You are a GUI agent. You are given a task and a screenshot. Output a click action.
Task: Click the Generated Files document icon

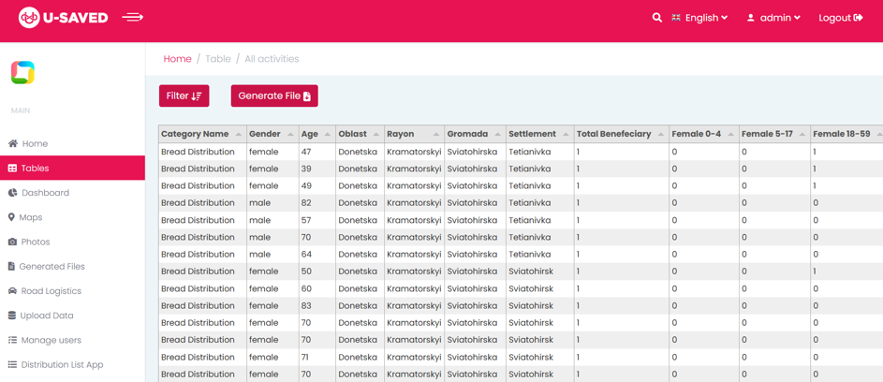(x=12, y=267)
